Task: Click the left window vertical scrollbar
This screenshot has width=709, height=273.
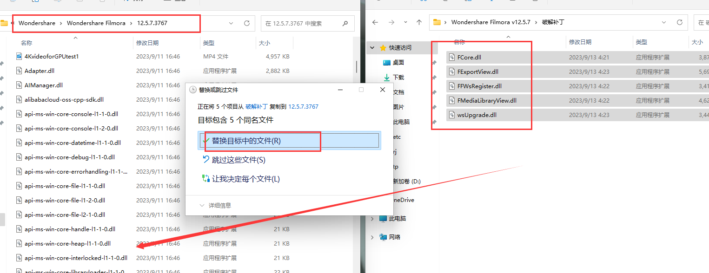Action: pyautogui.click(x=357, y=66)
